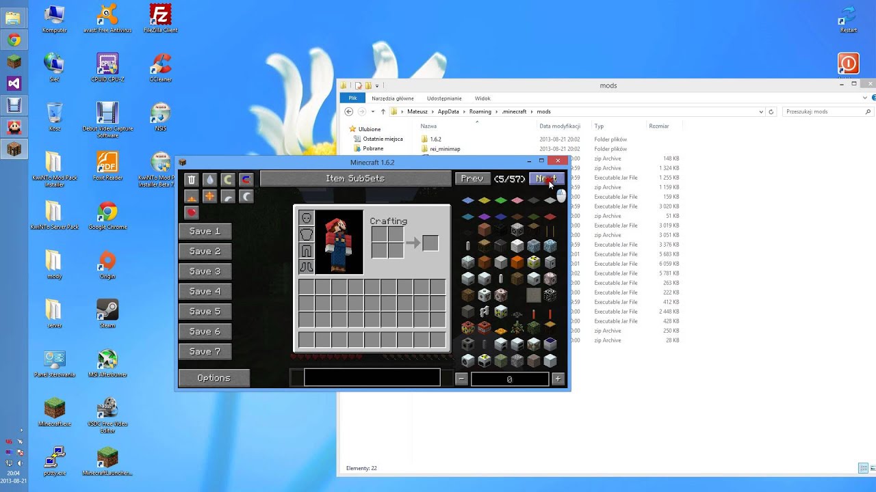Image resolution: width=876 pixels, height=492 pixels.
Task: Select the boots armor slot
Action: pyautogui.click(x=306, y=267)
